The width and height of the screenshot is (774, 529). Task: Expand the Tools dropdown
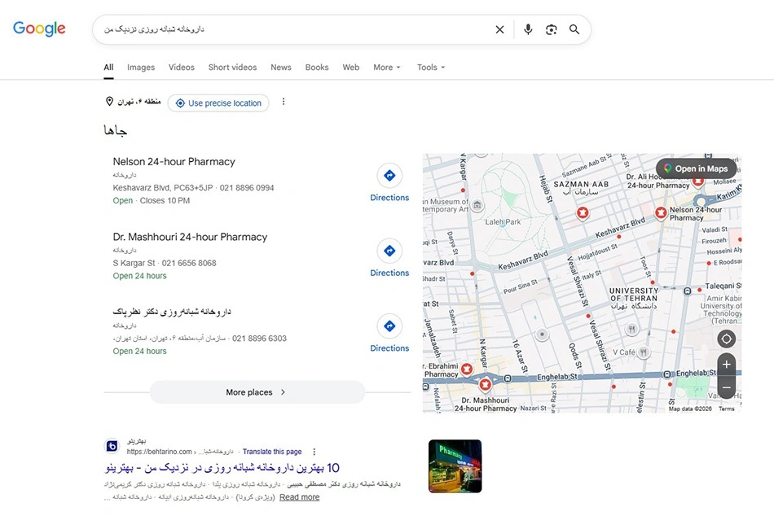(x=431, y=67)
